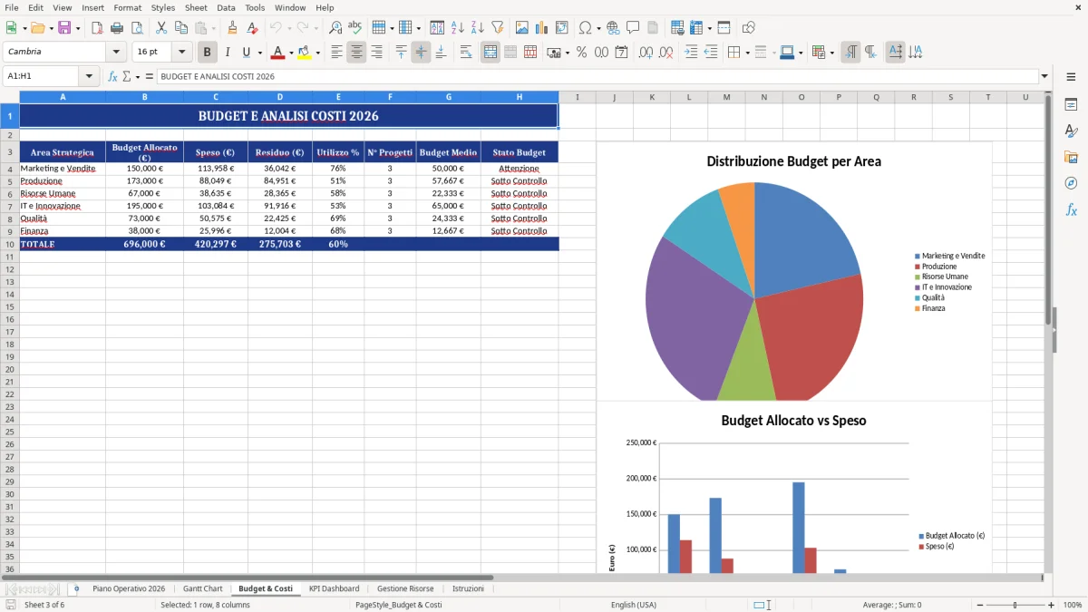
Task: Open the sidebar Navigator panel
Action: [1071, 183]
